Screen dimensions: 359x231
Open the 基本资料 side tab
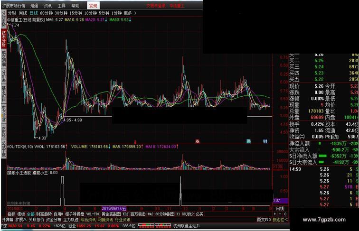point(4,94)
